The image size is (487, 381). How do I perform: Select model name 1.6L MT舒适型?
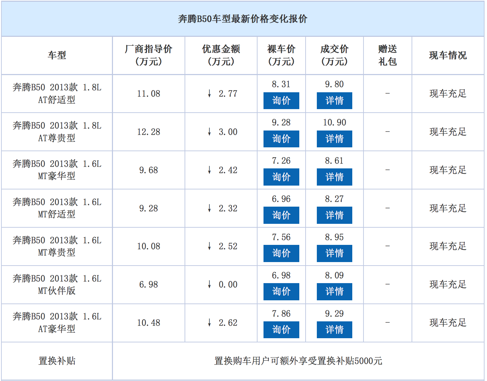(57, 208)
